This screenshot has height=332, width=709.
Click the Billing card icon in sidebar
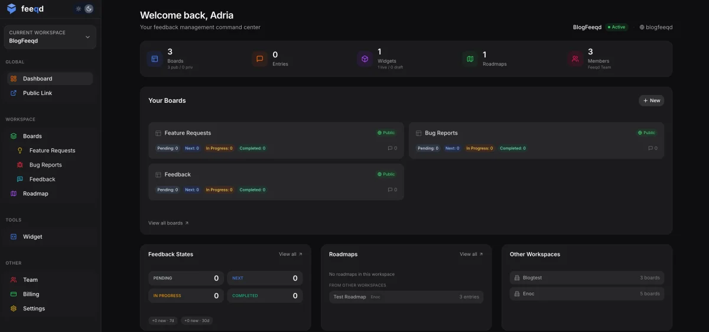point(14,294)
